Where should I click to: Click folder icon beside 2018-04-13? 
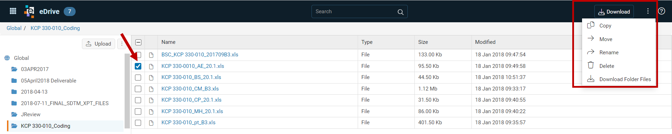tap(14, 92)
